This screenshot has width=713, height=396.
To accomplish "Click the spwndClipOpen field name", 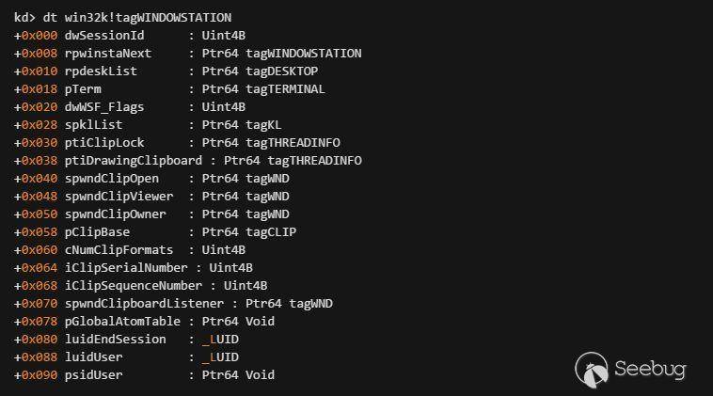I will 112,178.
